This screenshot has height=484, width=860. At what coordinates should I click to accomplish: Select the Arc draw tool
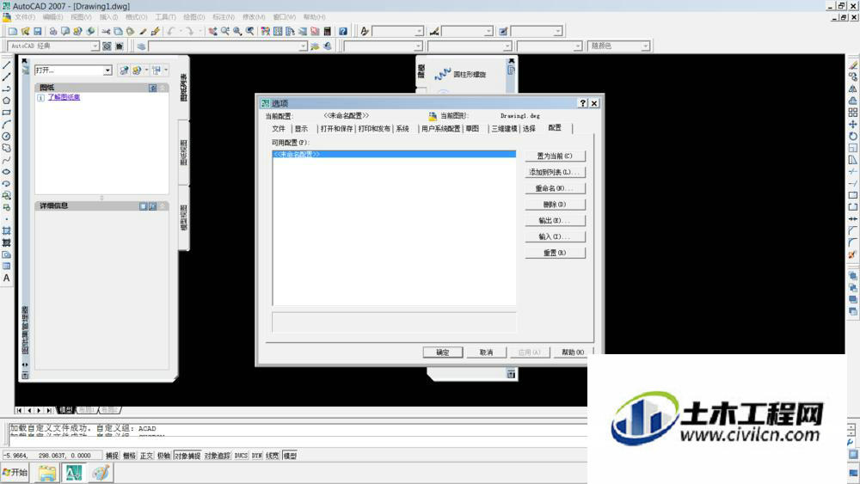(7, 125)
